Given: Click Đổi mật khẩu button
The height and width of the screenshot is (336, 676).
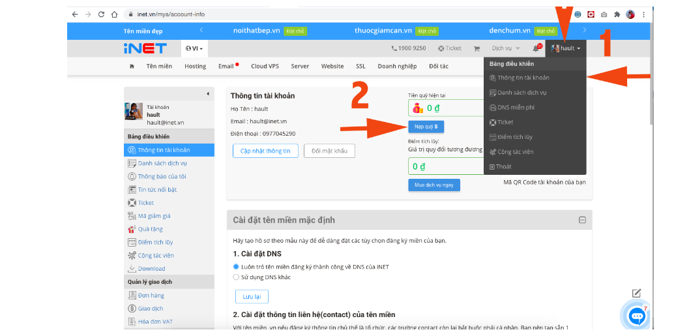Looking at the screenshot, I should click(329, 151).
